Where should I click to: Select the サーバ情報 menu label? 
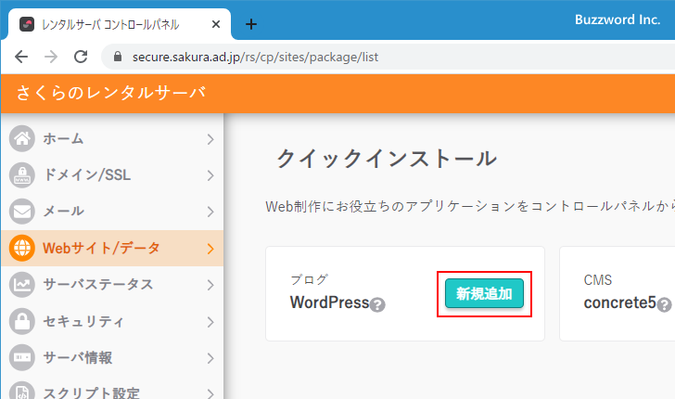pos(78,357)
